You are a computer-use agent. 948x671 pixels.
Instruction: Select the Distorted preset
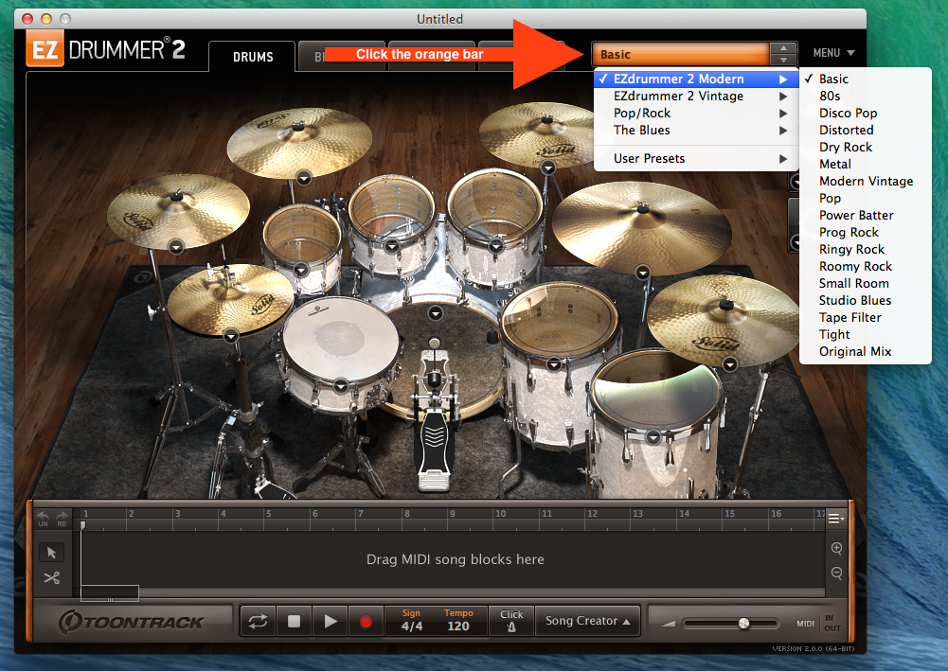(x=865, y=130)
